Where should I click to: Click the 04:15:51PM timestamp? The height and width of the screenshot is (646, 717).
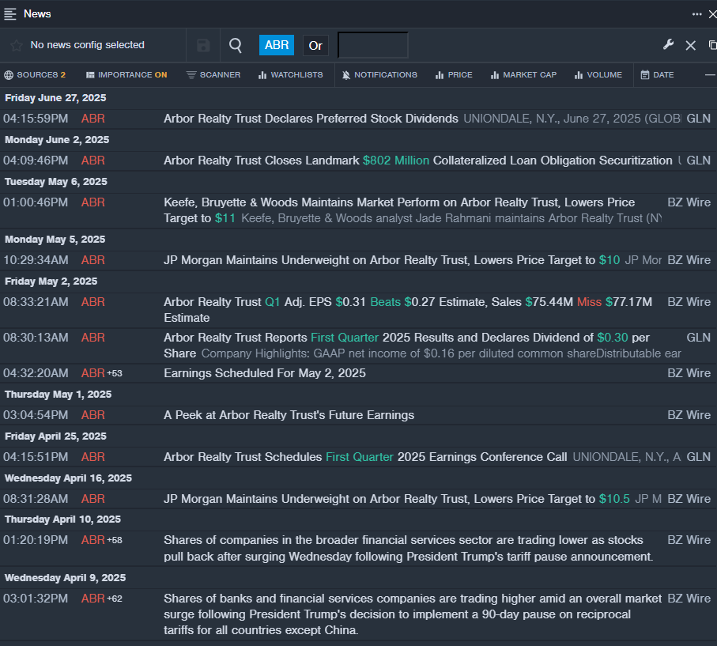(36, 457)
